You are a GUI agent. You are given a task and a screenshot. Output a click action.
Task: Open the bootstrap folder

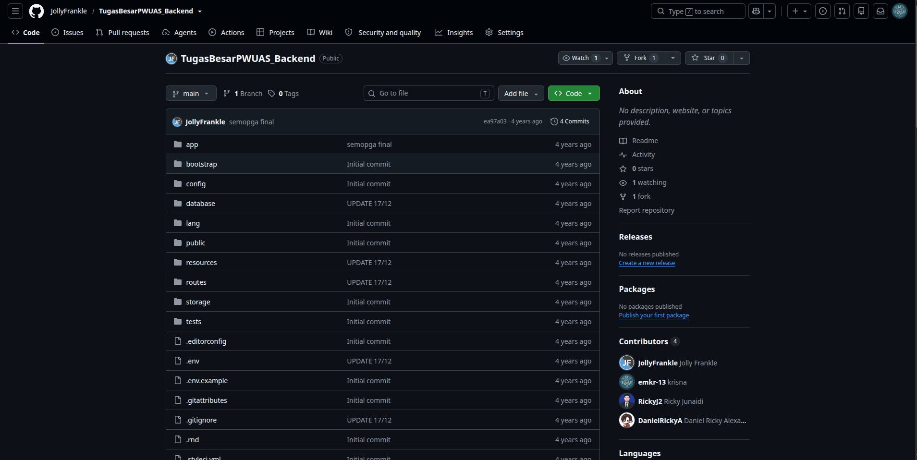202,164
